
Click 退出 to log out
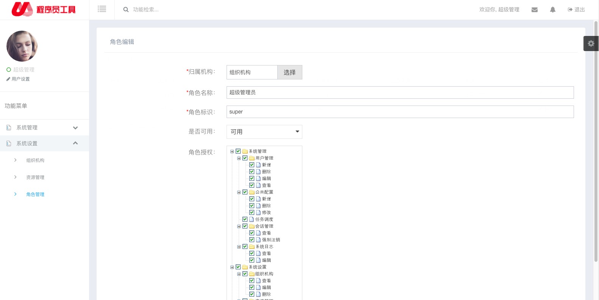576,10
